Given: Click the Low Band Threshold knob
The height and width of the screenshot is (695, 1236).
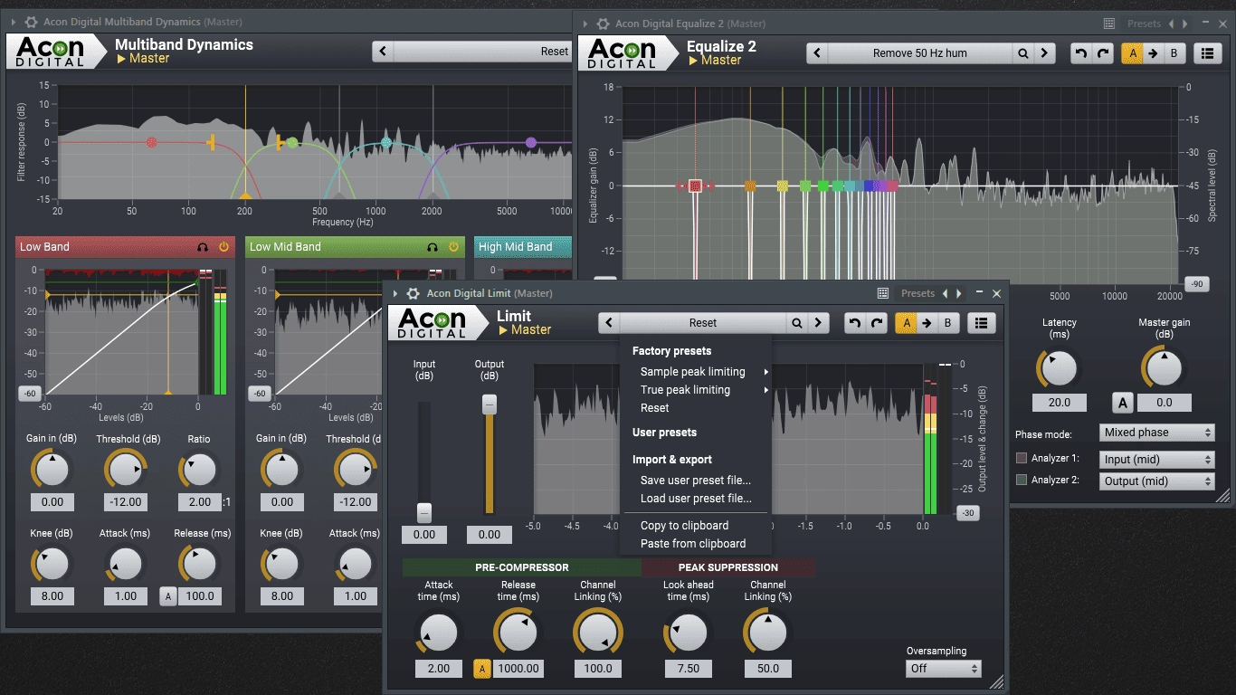Looking at the screenshot, I should pyautogui.click(x=126, y=470).
